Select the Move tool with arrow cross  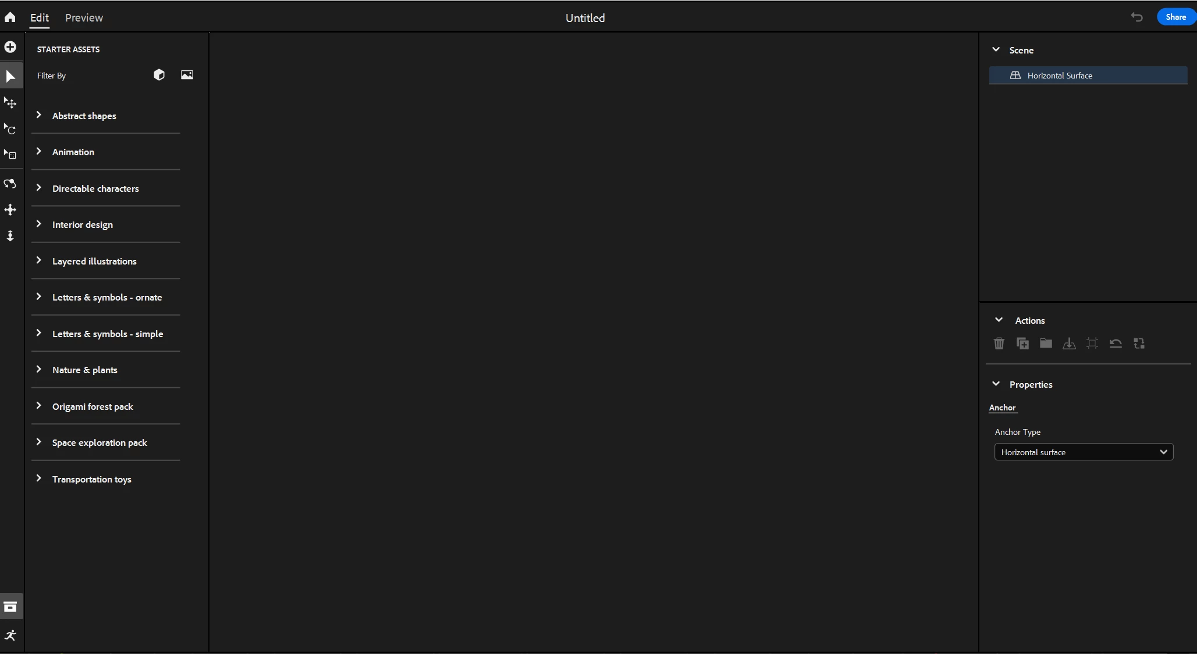[10, 103]
